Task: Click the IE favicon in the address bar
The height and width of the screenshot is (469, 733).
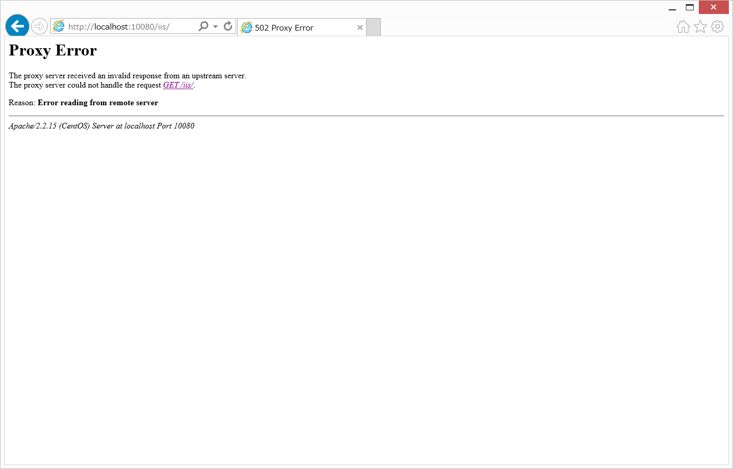Action: click(59, 25)
